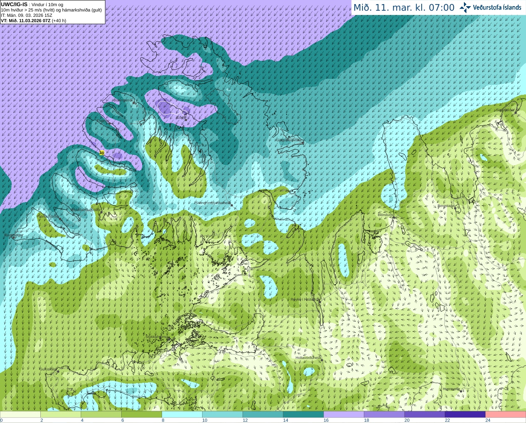Image resolution: width=526 pixels, height=423 pixels.
Task: Click the 14–16 m/s dark teal legend swatch
Action: [303, 414]
